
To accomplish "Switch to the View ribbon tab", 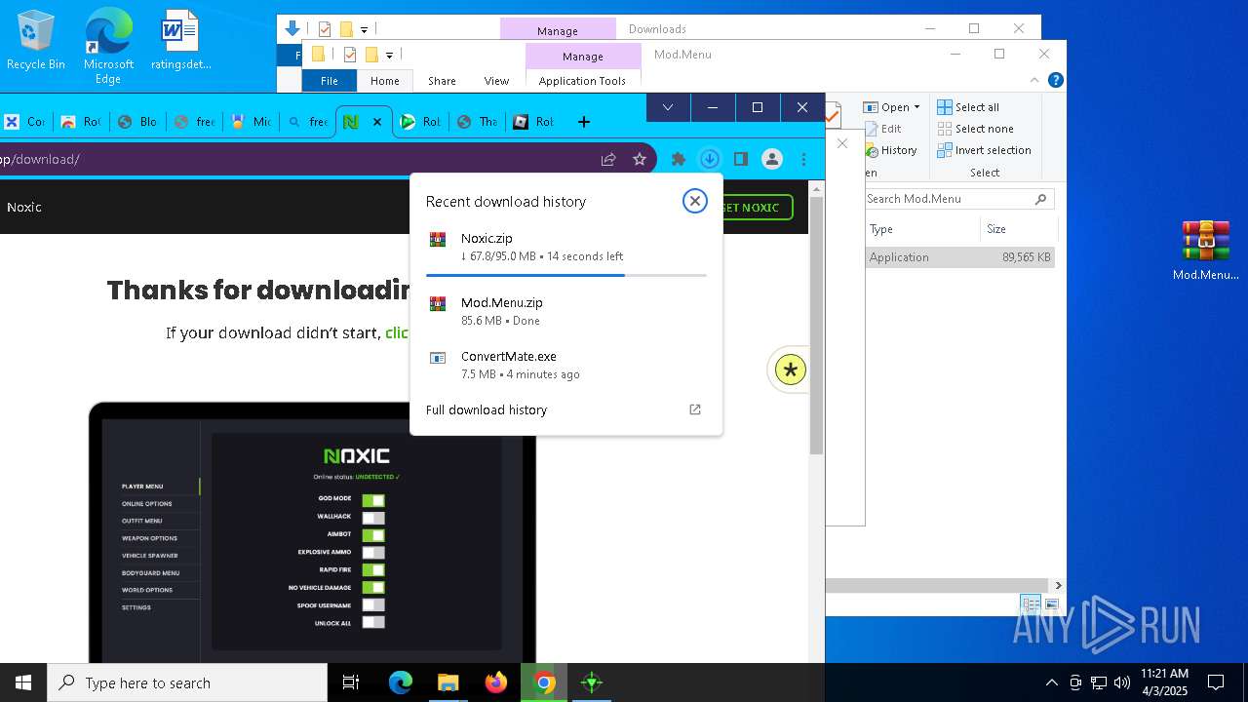I will [x=496, y=81].
